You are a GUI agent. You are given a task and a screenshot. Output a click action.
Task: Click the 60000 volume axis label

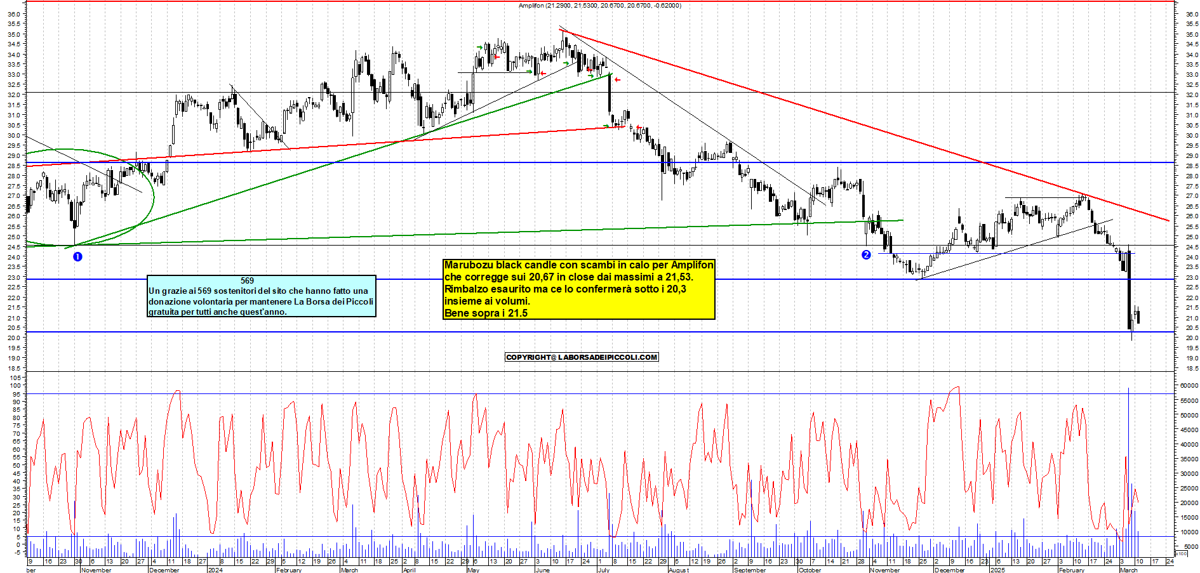point(1189,385)
